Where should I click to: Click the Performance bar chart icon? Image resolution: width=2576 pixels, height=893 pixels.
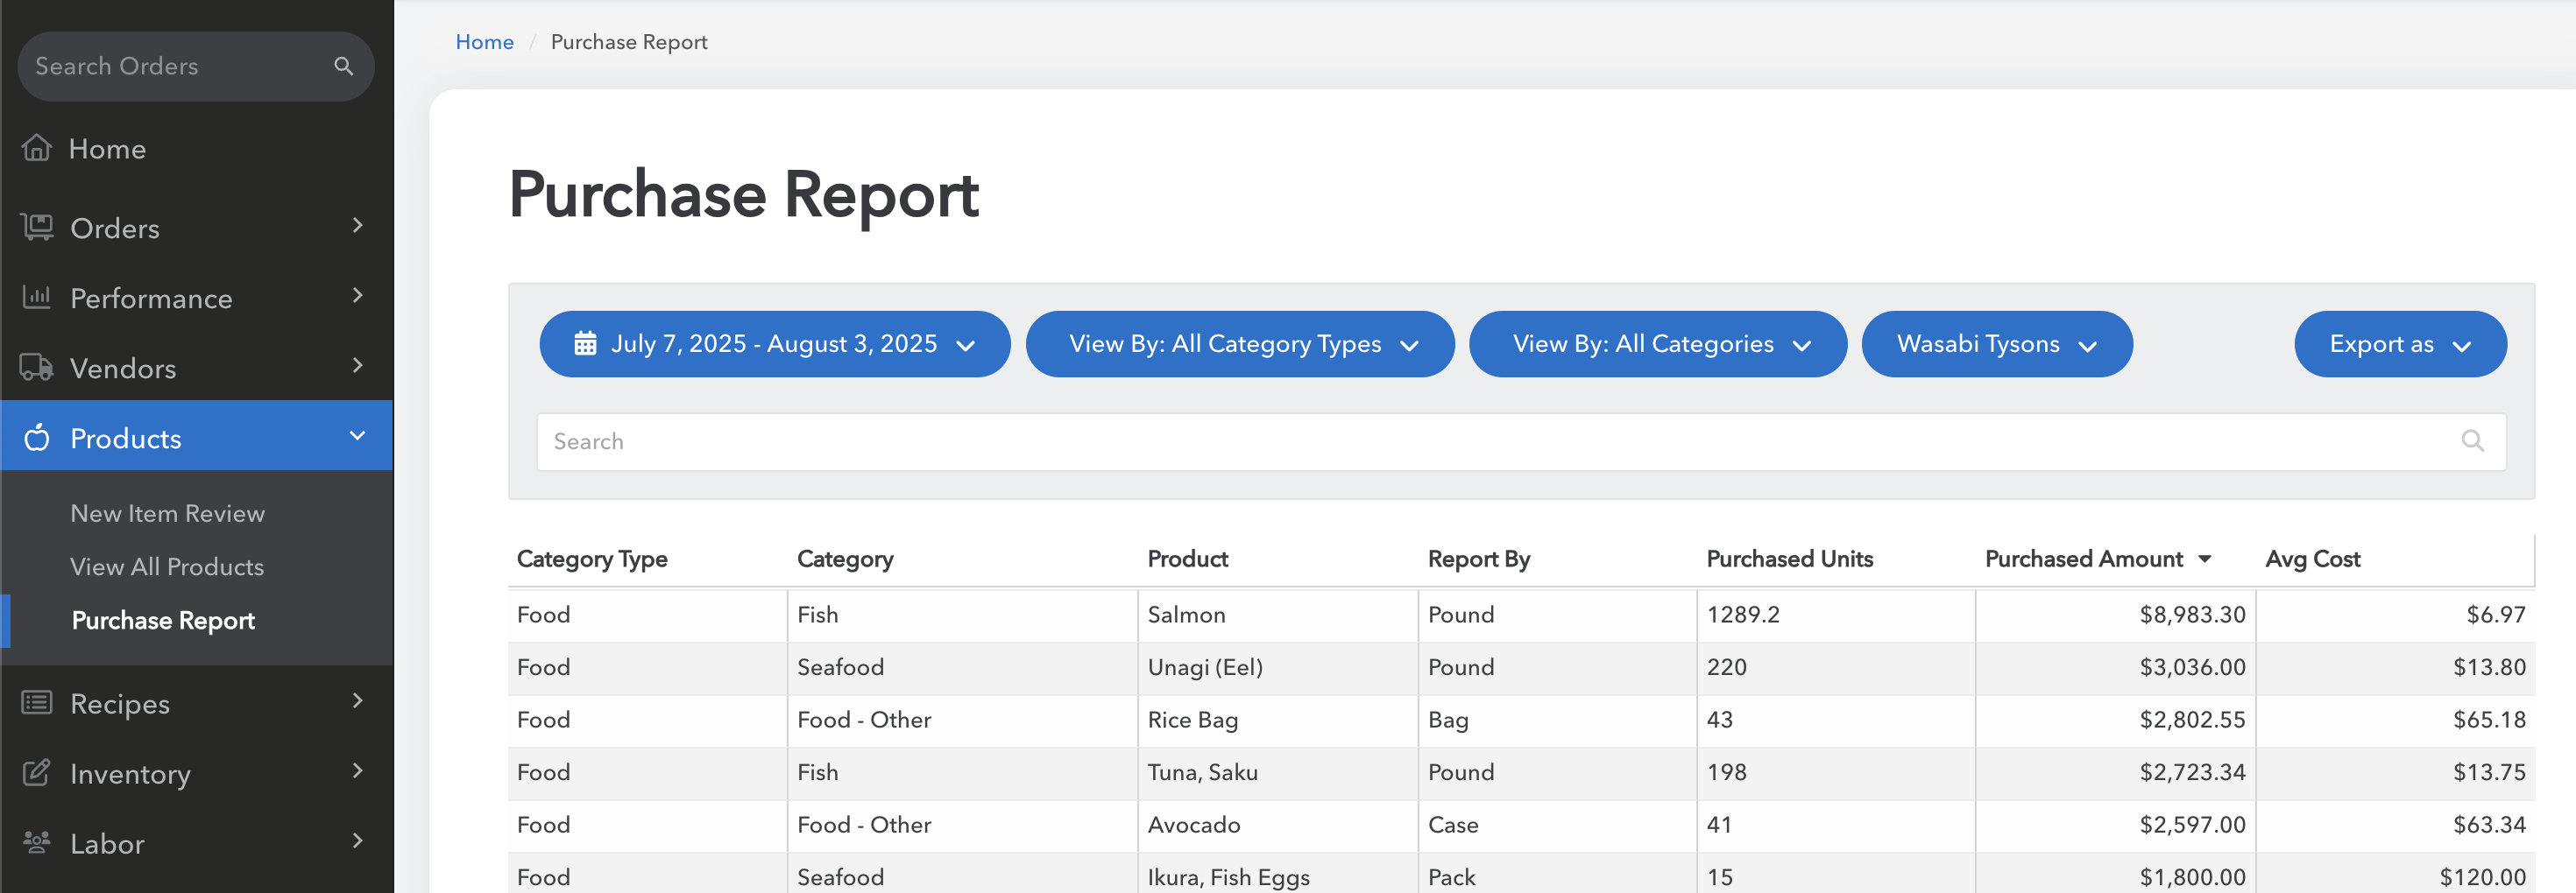click(37, 297)
